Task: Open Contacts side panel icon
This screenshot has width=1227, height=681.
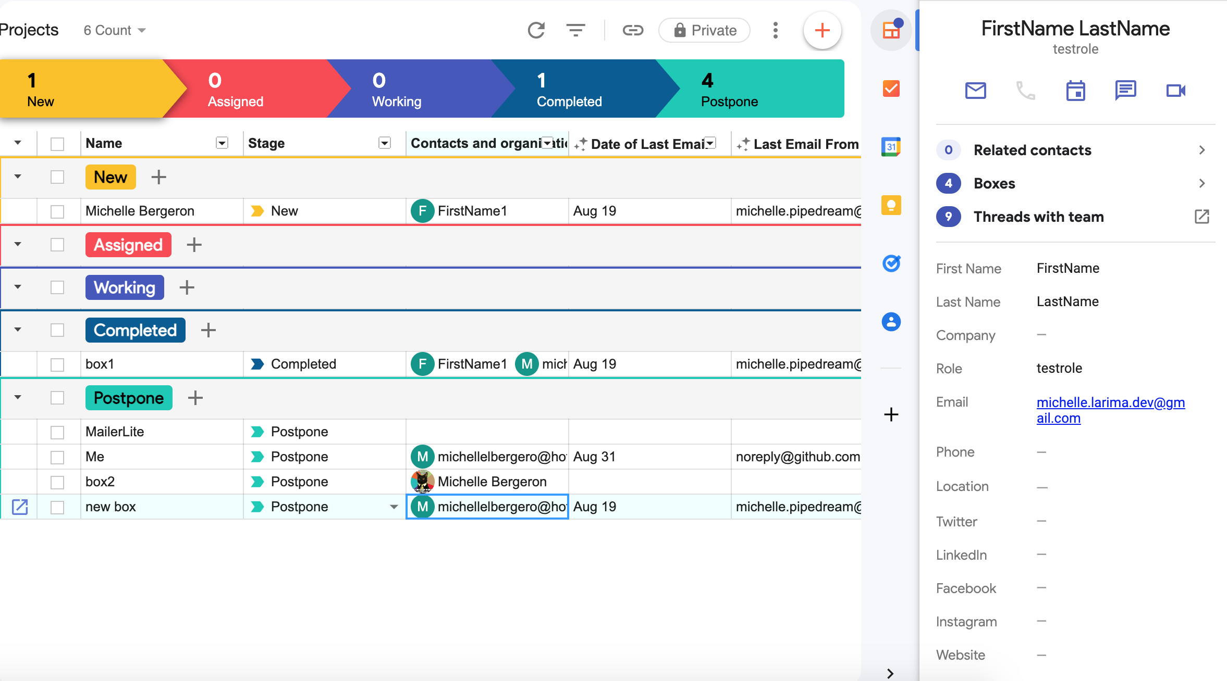Action: click(891, 322)
